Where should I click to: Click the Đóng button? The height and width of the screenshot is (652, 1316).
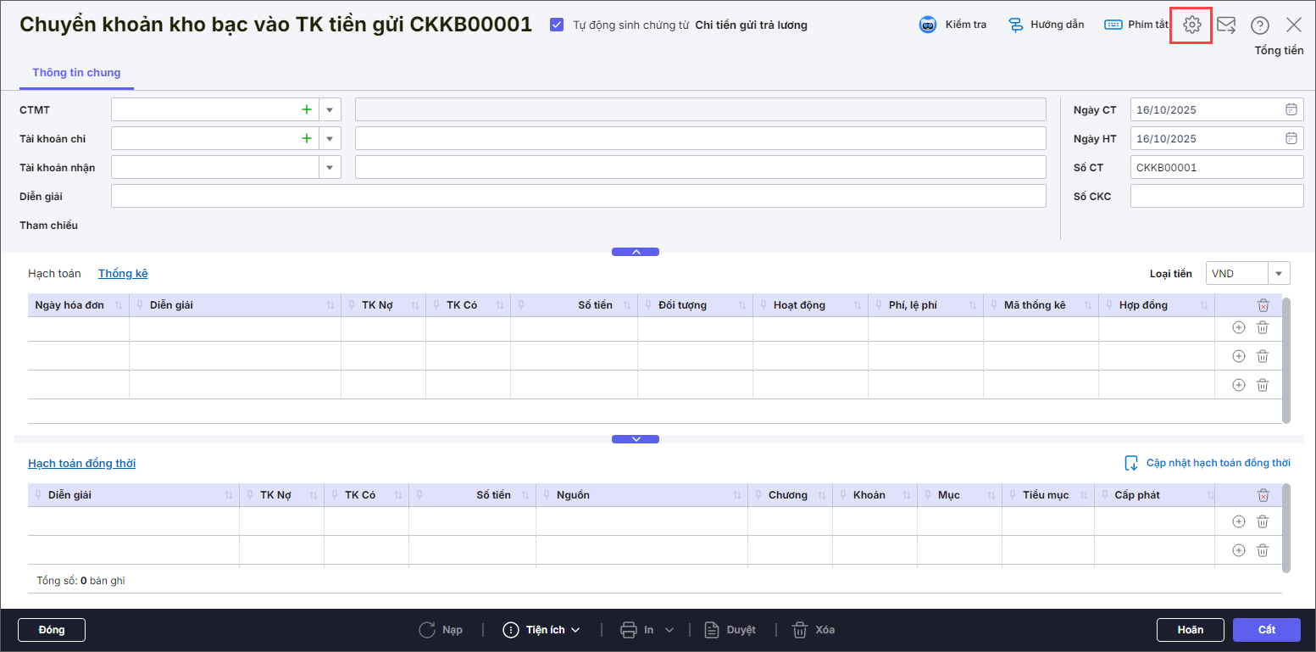[52, 630]
